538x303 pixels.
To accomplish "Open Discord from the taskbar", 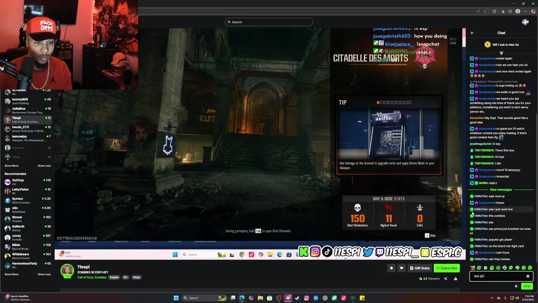I will click(x=288, y=298).
